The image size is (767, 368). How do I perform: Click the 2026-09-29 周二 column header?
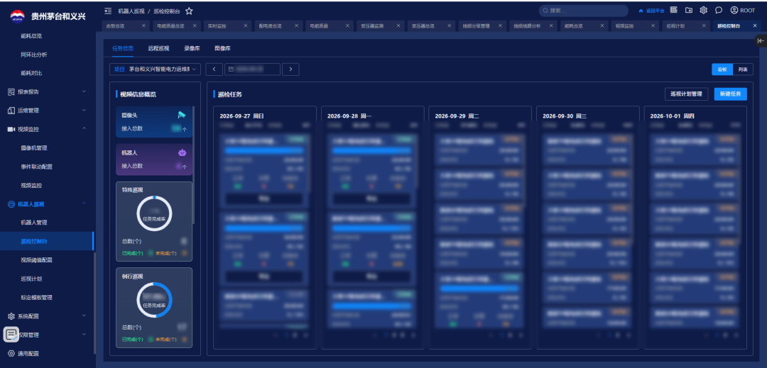pos(457,116)
